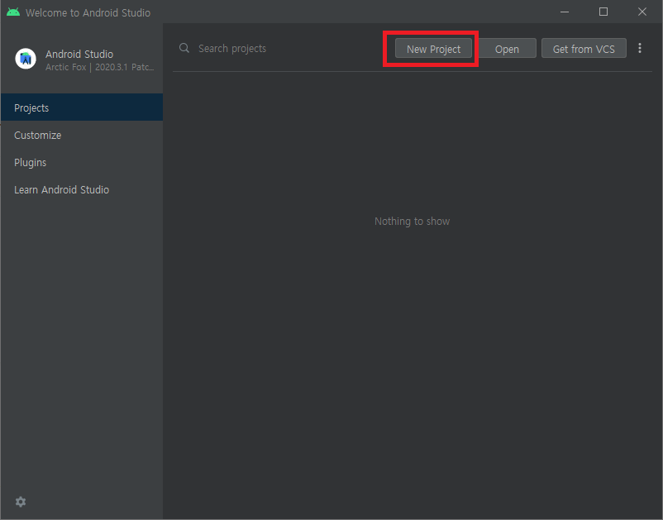This screenshot has height=520, width=663.
Task: Click the Android head title bar icon
Action: click(13, 12)
